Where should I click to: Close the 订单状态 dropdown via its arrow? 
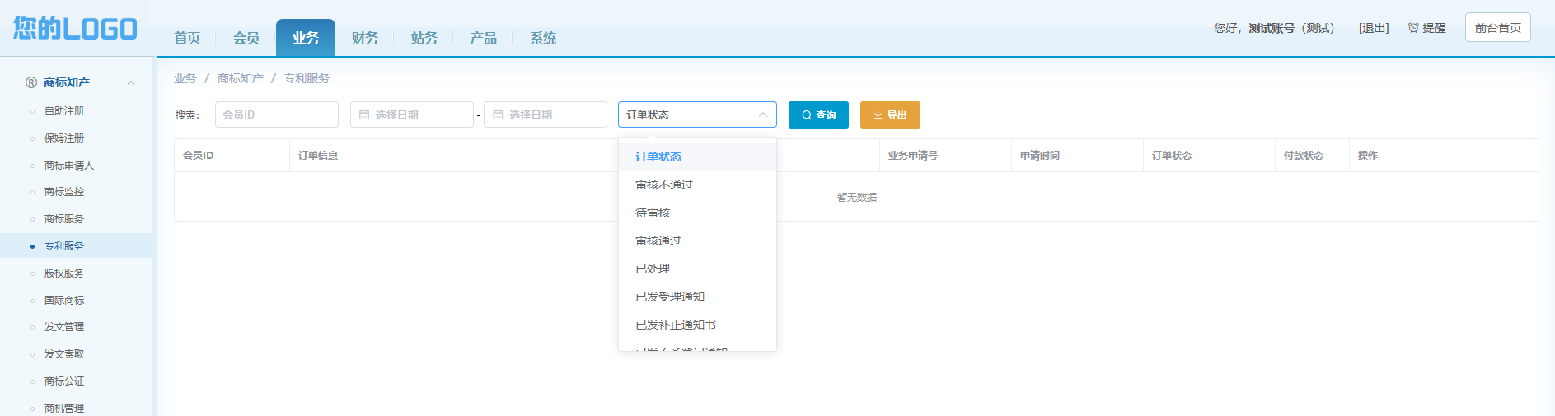(763, 115)
